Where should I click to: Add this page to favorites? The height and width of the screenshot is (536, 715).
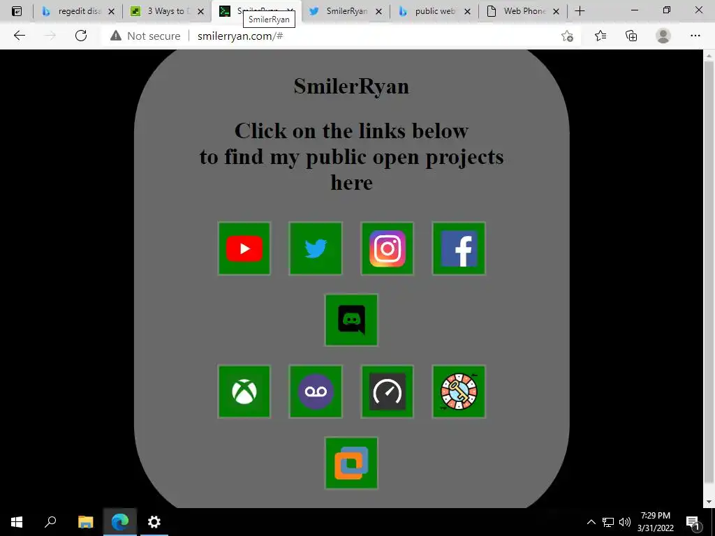tap(567, 36)
